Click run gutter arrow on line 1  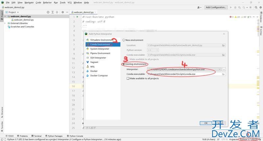click(x=77, y=17)
